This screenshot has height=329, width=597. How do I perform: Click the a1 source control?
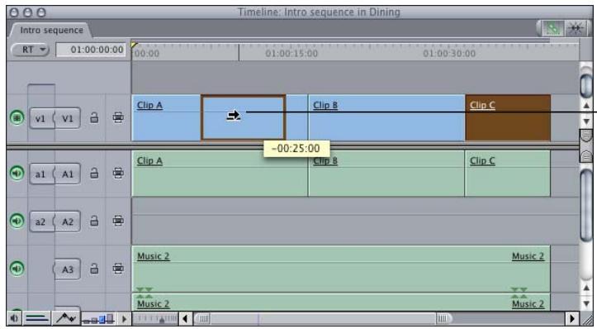[41, 174]
